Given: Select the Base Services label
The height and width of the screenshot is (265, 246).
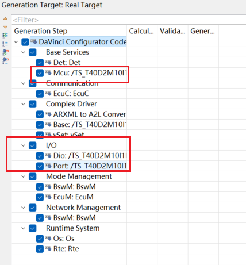Looking at the screenshot, I should pyautogui.click(x=67, y=52).
